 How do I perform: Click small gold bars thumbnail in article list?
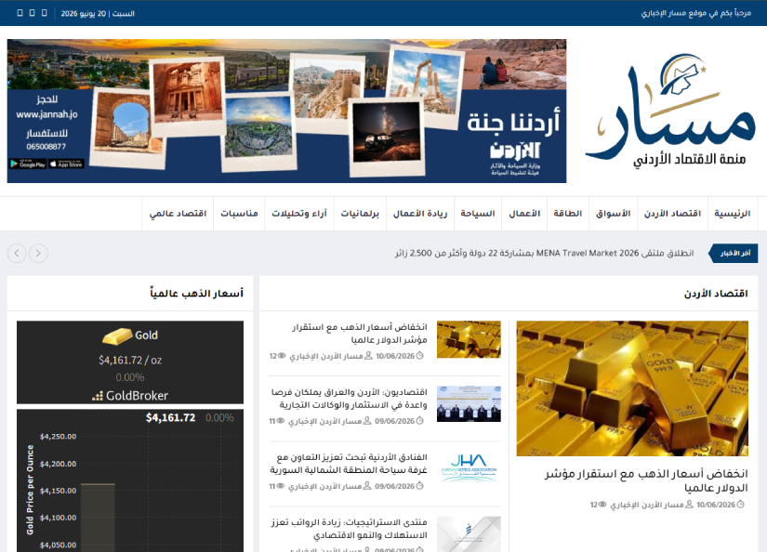pos(469,339)
